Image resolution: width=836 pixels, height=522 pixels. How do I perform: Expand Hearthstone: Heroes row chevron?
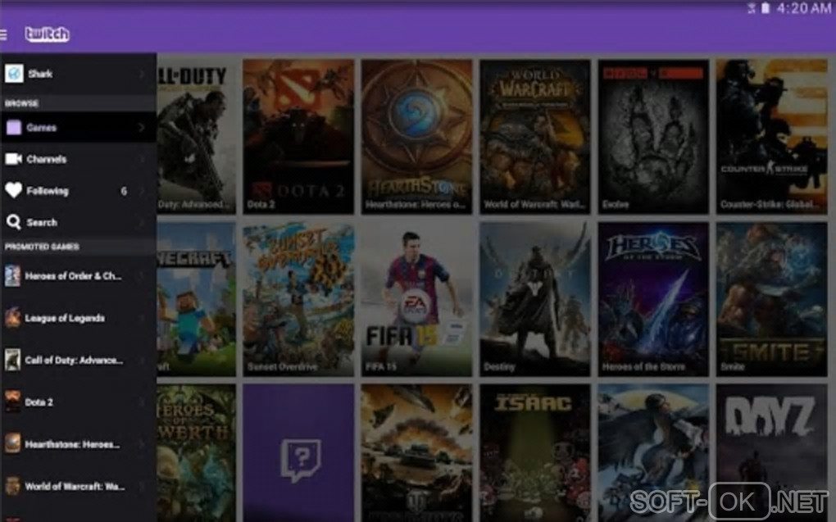[x=142, y=444]
